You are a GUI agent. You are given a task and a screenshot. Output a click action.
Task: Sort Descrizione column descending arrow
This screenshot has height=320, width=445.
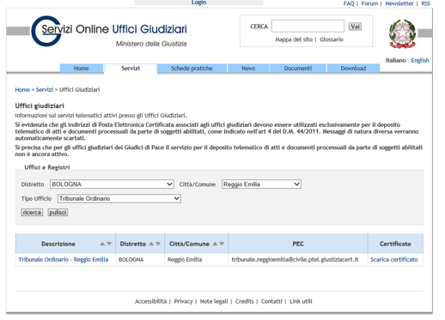109,244
